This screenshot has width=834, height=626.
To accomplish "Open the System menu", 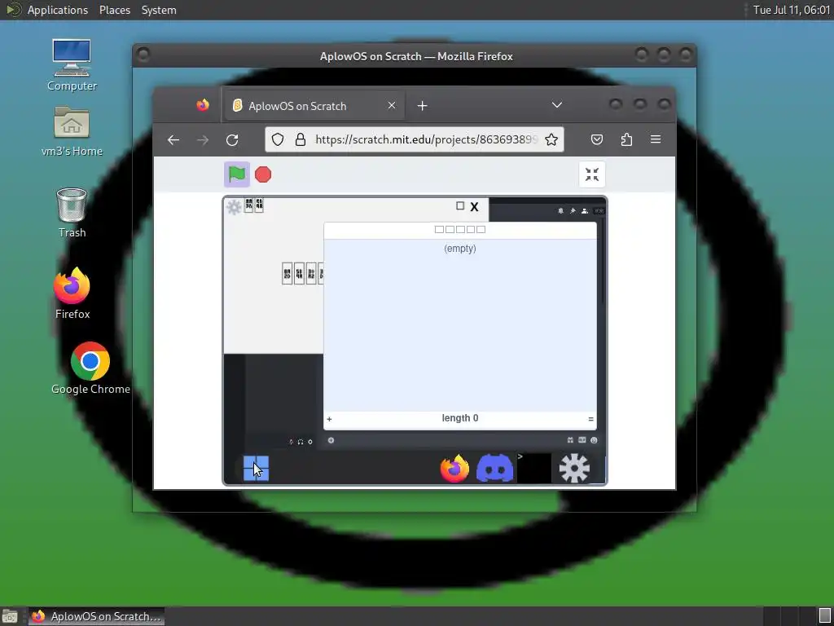I will click(x=159, y=10).
